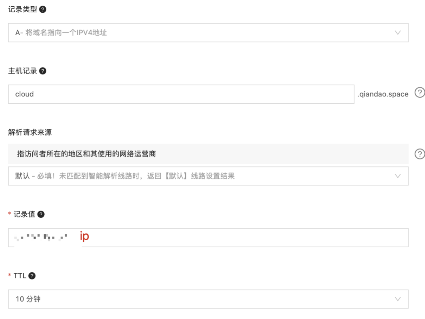Expand the record type dropdown showing A- 将域名指向一个IPV4地址
Screen dimensions: 425x319
pos(200,33)
